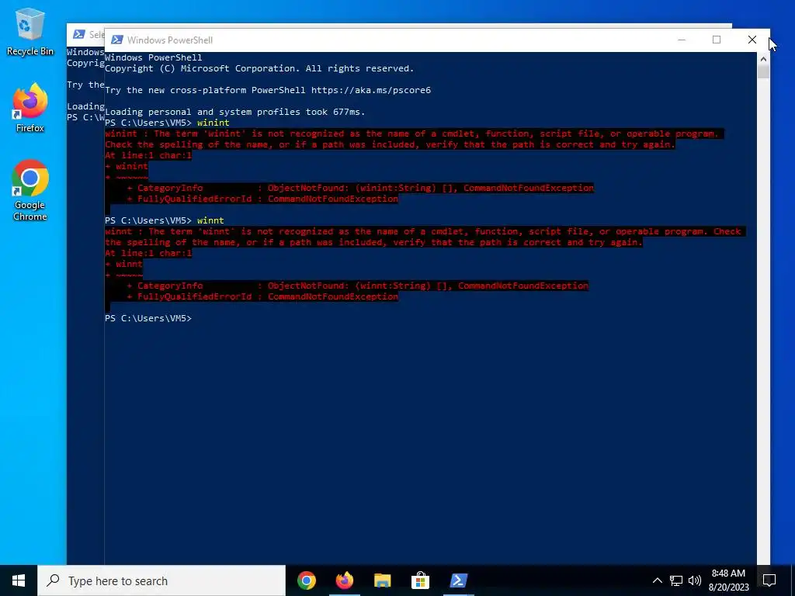Click the 'Windows PowerShell' title bar text

point(170,40)
